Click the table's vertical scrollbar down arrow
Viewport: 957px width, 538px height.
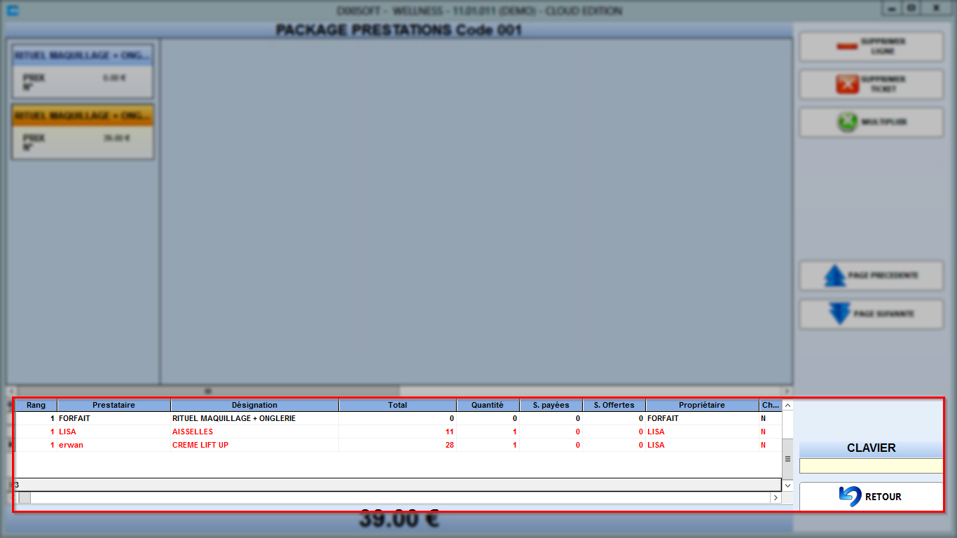pos(787,485)
